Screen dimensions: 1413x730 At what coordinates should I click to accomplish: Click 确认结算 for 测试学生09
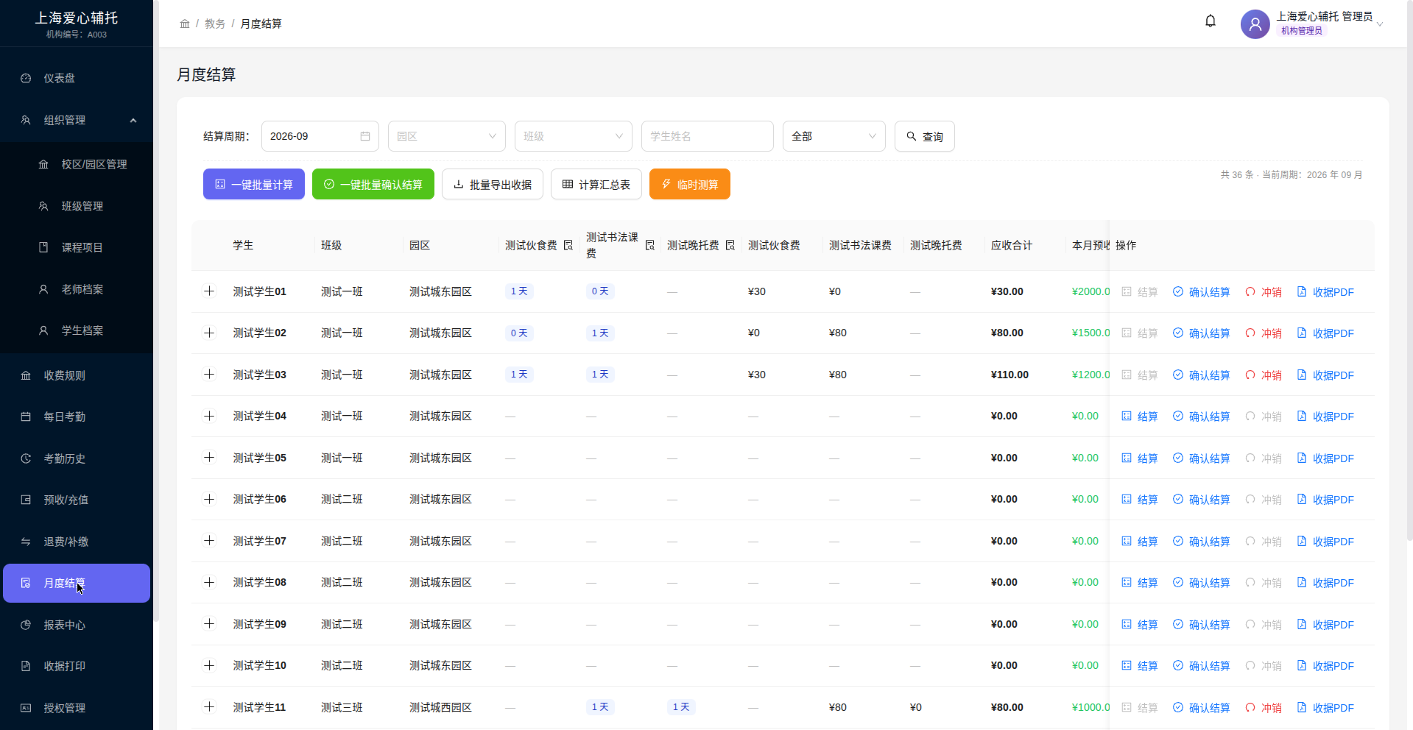click(x=1202, y=625)
